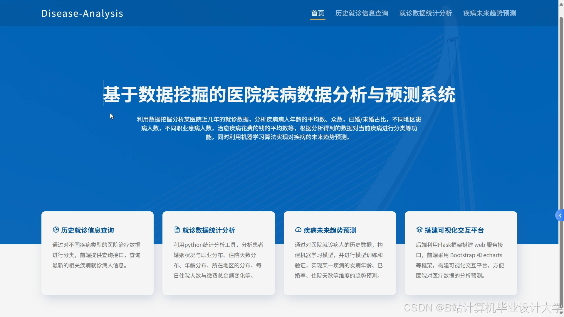Open the 历史就诊信息查询 menu item
The width and height of the screenshot is (564, 317).
(362, 13)
